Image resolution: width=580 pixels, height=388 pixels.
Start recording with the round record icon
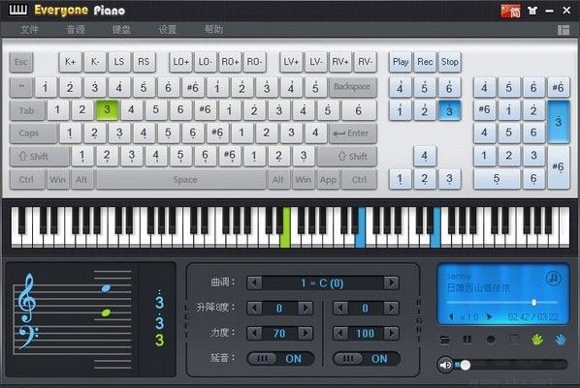tap(491, 340)
